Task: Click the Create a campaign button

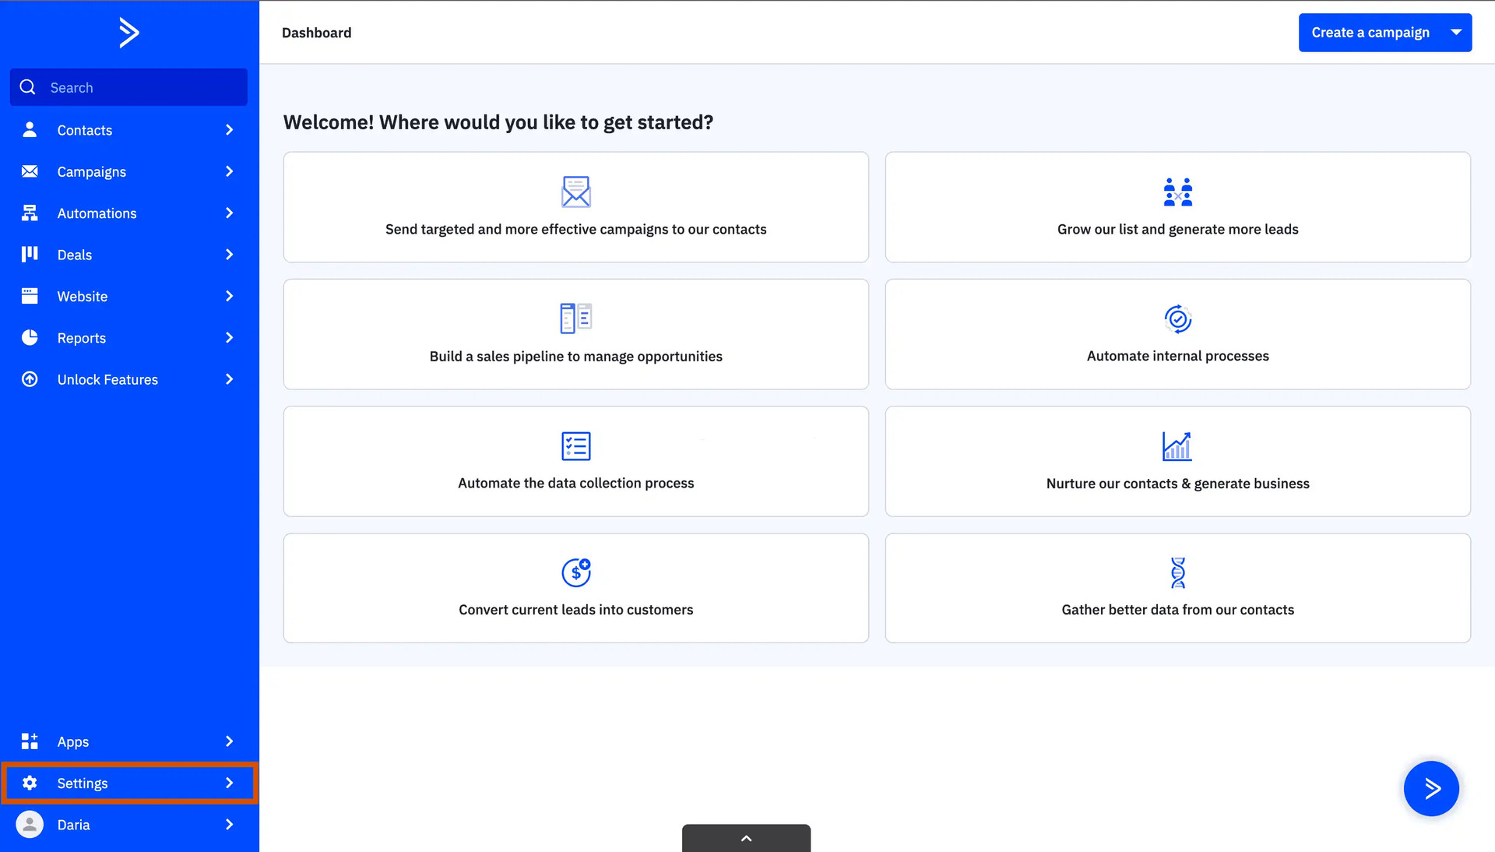Action: tap(1370, 32)
